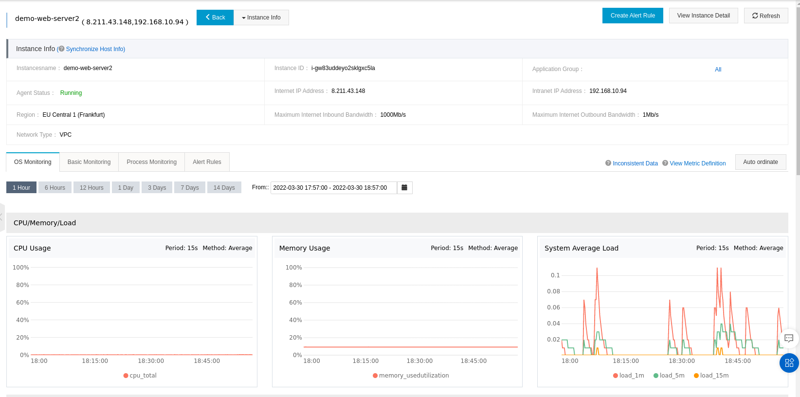800x397 pixels.
Task: Click the 1000Mb/s inbound bandwidth value
Action: (x=393, y=115)
